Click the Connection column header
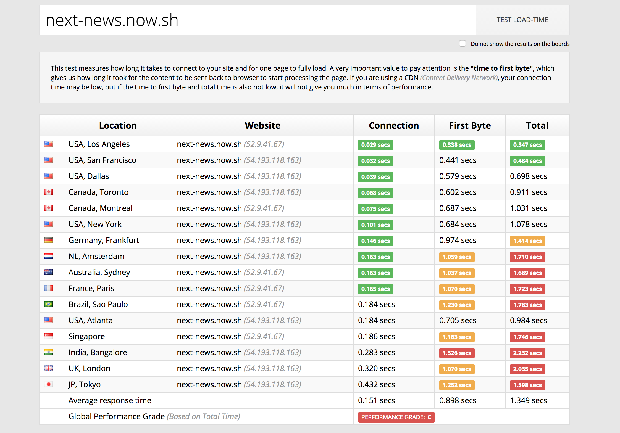 click(x=394, y=126)
